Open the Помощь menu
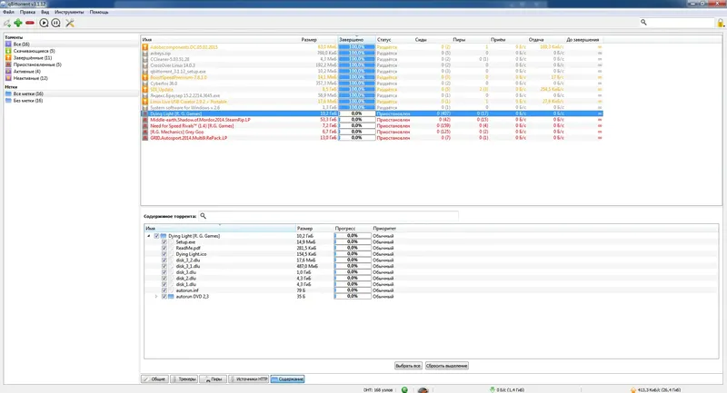 pos(99,12)
